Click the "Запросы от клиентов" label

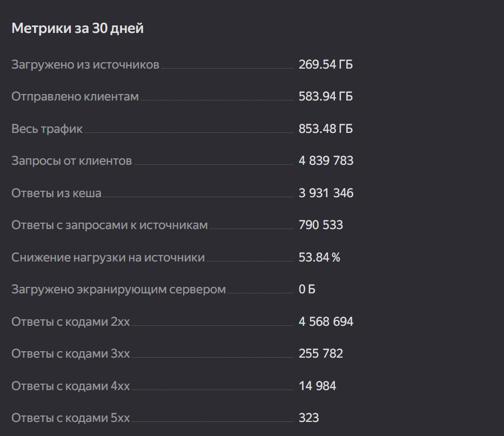tap(71, 161)
